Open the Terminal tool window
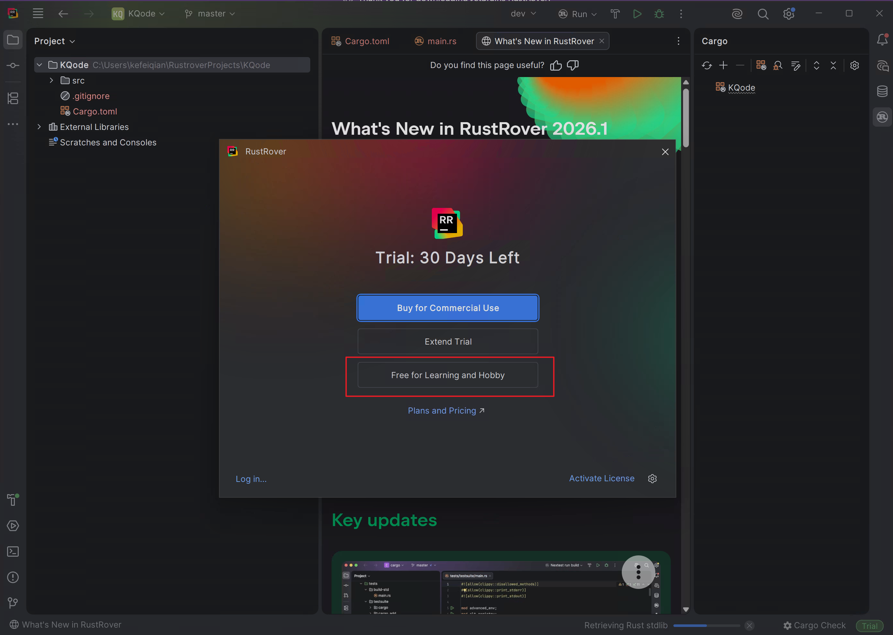The width and height of the screenshot is (893, 635). (x=13, y=551)
